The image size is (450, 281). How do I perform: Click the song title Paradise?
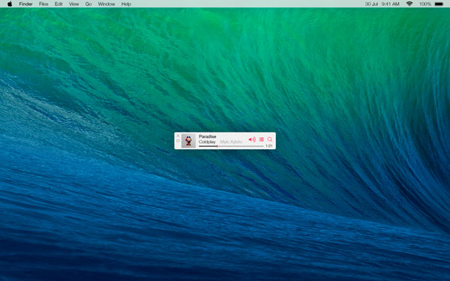click(x=207, y=136)
